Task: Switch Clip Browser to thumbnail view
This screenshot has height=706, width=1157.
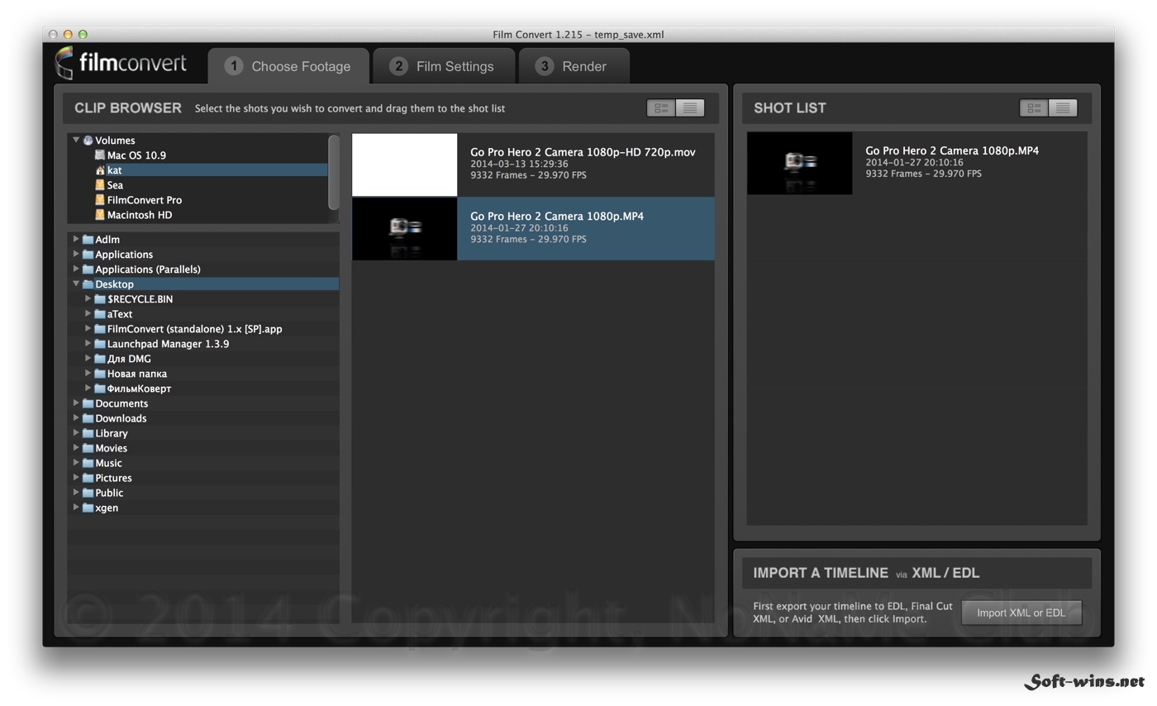Action: click(x=661, y=107)
